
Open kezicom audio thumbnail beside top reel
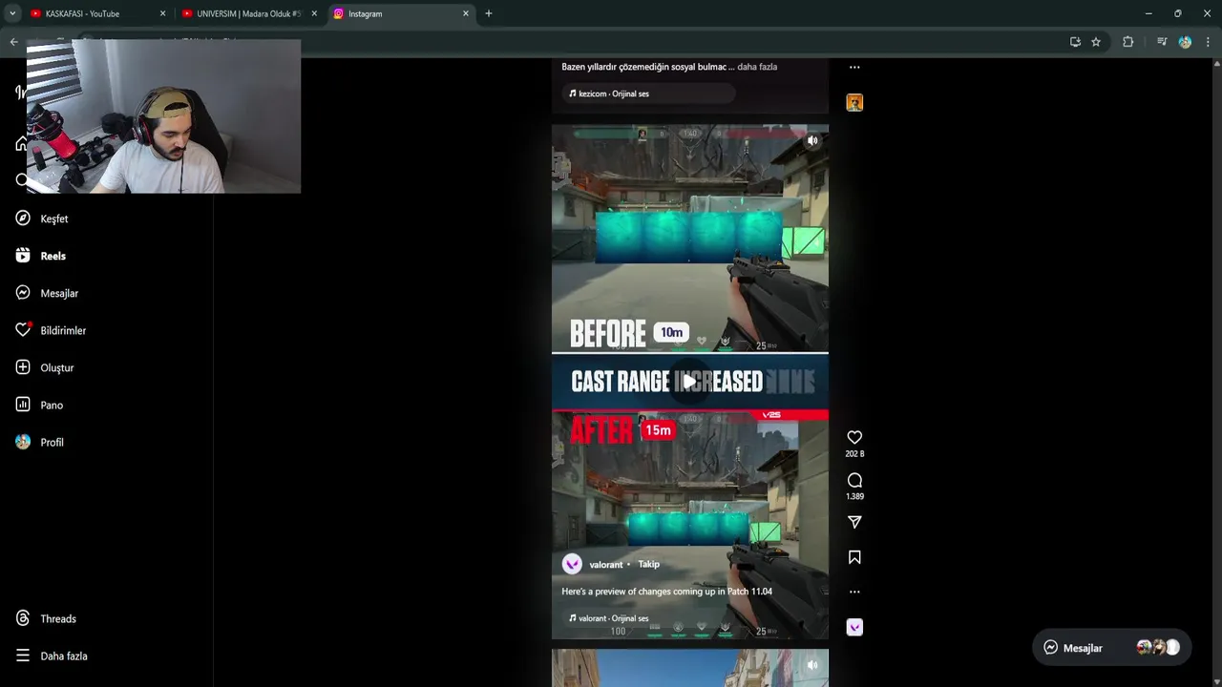point(854,102)
